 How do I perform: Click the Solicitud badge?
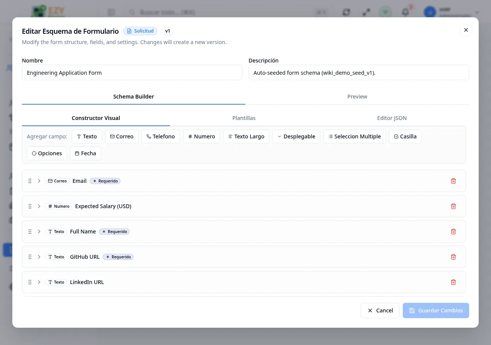click(x=140, y=31)
